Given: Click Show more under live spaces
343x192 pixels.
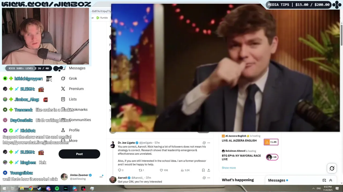Looking at the screenshot, I should click(x=229, y=168).
